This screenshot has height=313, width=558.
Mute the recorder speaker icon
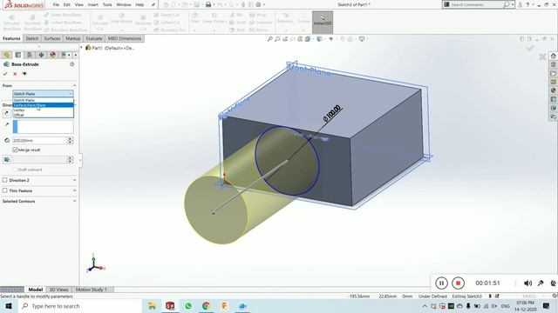coord(527,283)
